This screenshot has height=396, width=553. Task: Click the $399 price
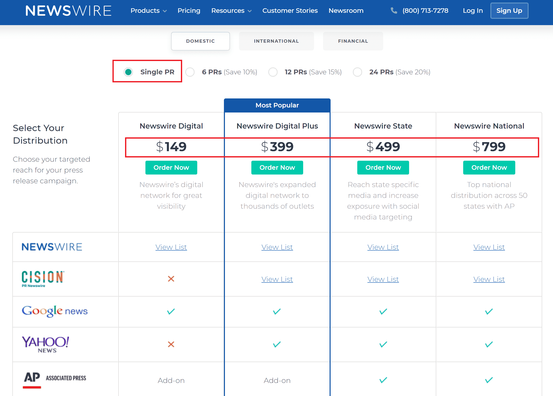click(x=277, y=147)
